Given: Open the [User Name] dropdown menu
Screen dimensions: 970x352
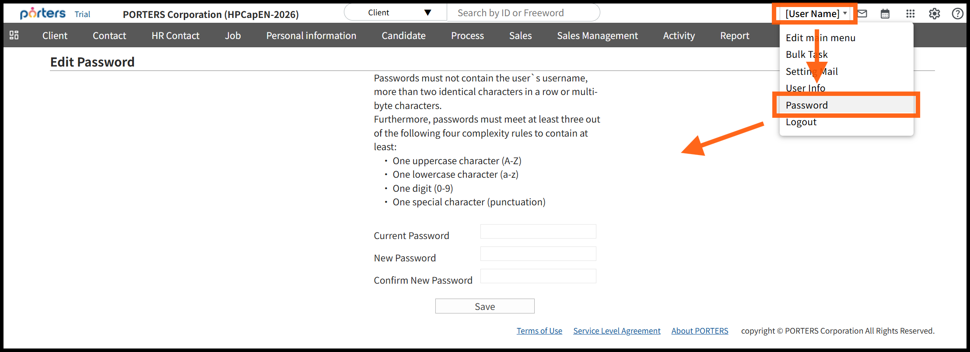Looking at the screenshot, I should coord(816,14).
